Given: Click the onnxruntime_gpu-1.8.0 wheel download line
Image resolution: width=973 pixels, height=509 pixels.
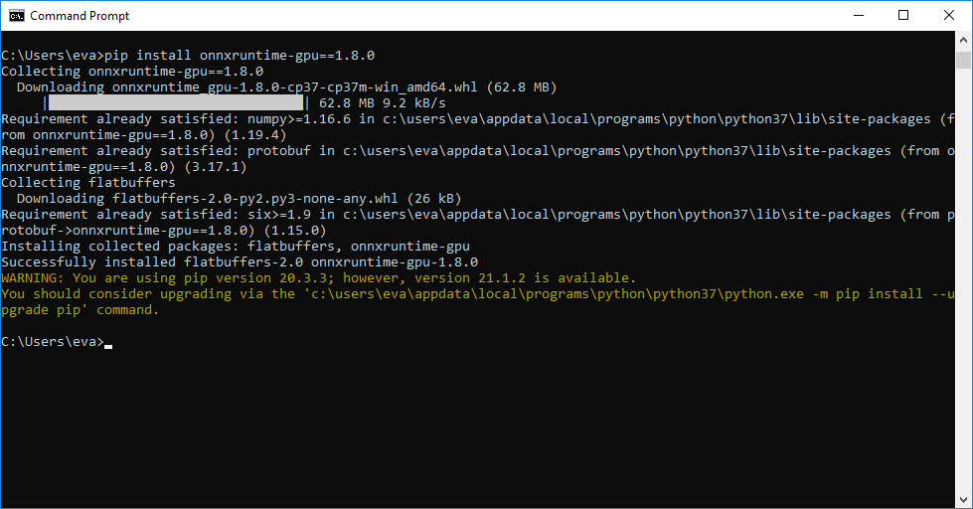Looking at the screenshot, I should point(286,87).
